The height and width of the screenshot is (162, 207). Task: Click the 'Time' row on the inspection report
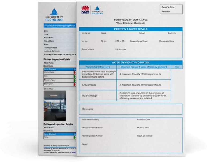click(60, 34)
